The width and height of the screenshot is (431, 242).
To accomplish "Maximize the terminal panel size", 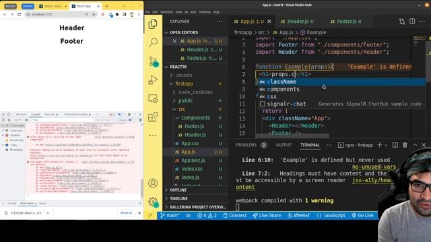I will tap(415, 145).
